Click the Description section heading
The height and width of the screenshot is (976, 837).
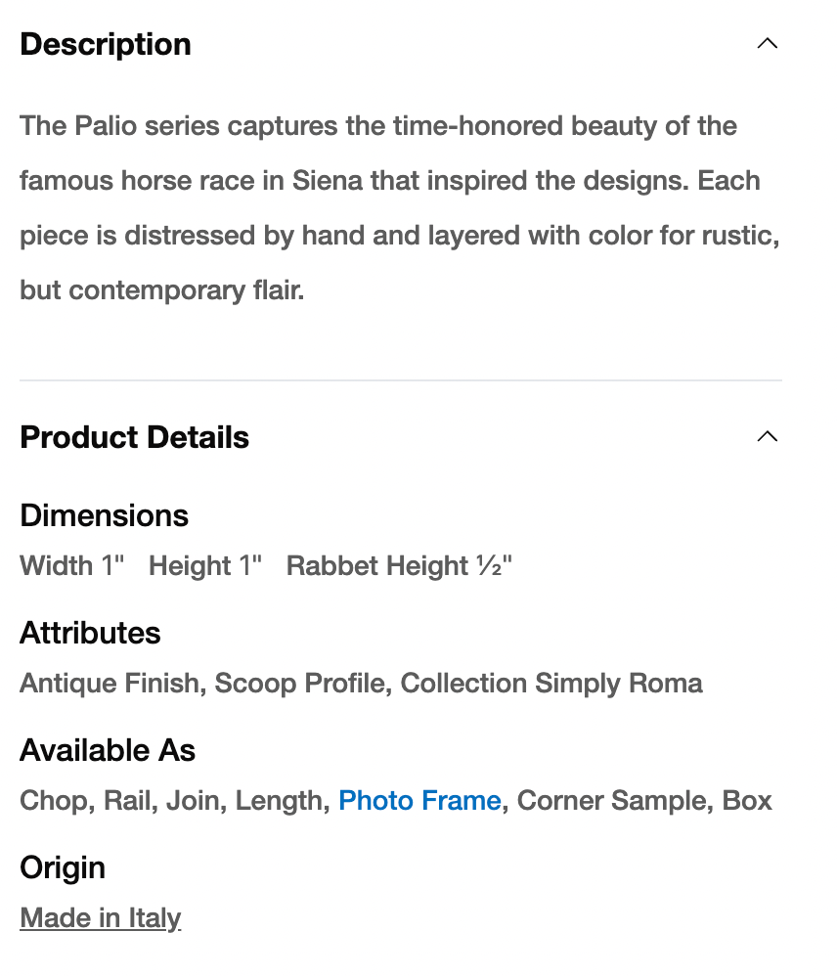pyautogui.click(x=106, y=44)
